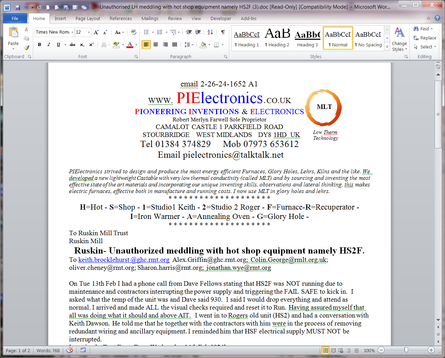Click the Align Text Right icon
The height and width of the screenshot is (358, 445).
click(165, 45)
